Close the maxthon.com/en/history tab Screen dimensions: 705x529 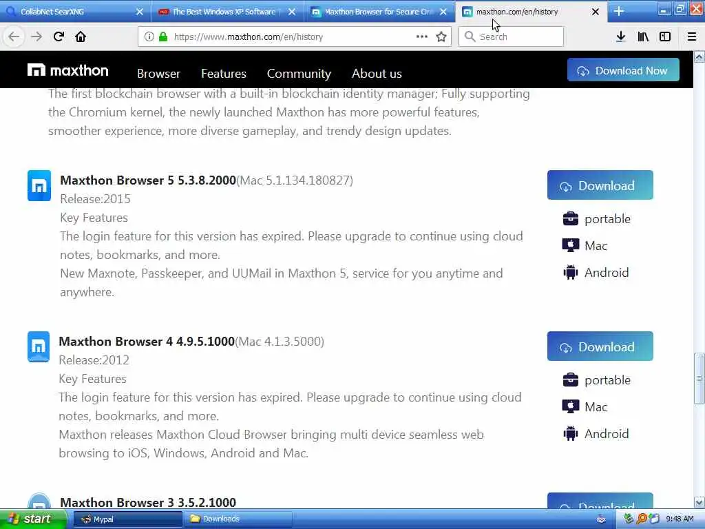[596, 12]
